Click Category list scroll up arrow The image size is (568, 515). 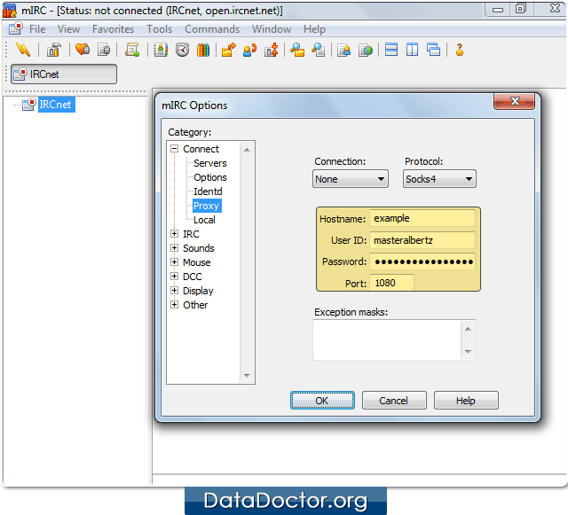(x=247, y=150)
